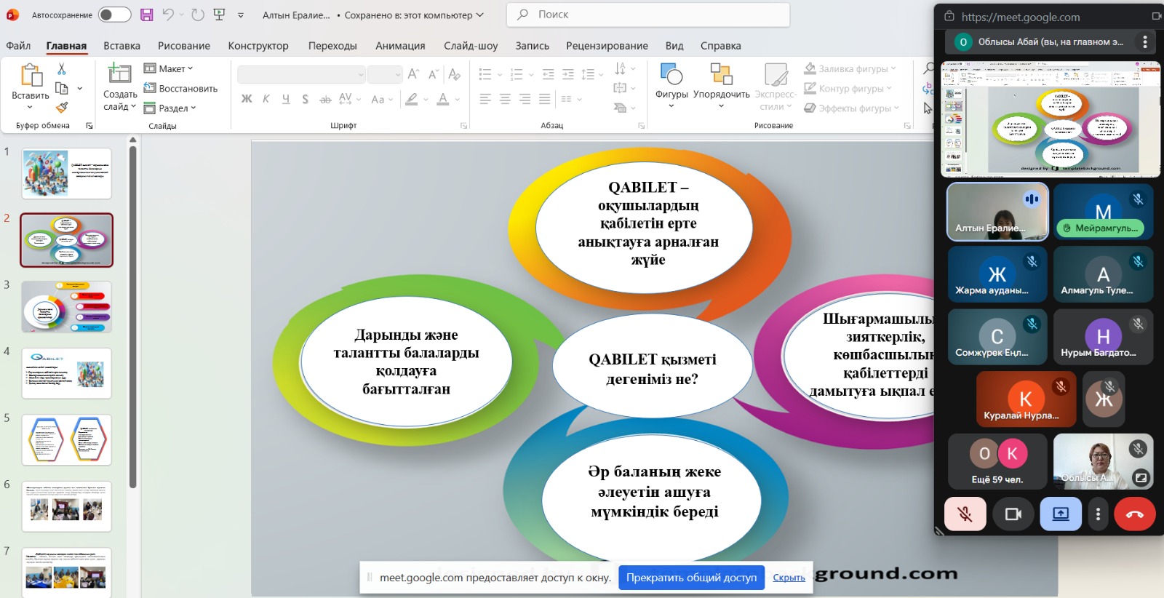Click the Поиск search field
The width and height of the screenshot is (1164, 598).
point(648,15)
